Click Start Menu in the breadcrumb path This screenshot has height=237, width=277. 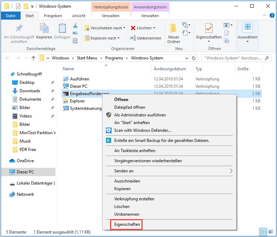pos(87,58)
